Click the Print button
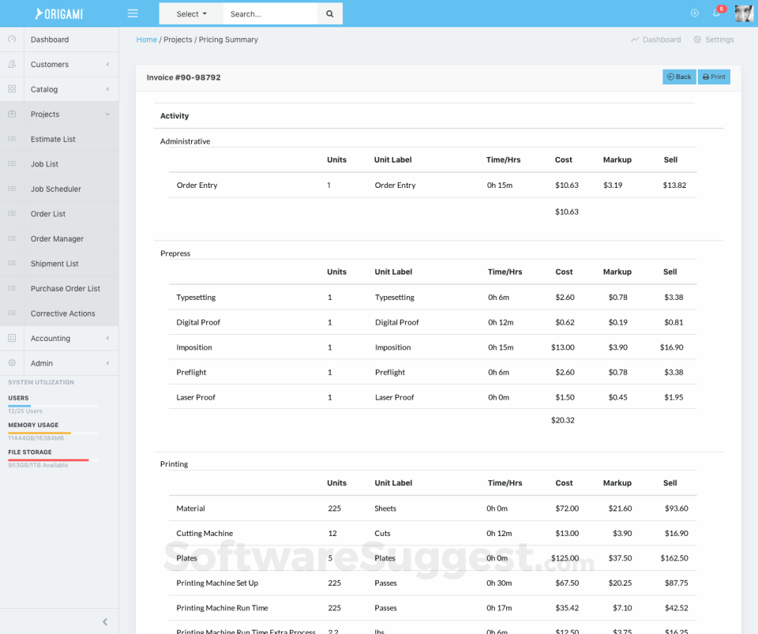 tap(714, 77)
